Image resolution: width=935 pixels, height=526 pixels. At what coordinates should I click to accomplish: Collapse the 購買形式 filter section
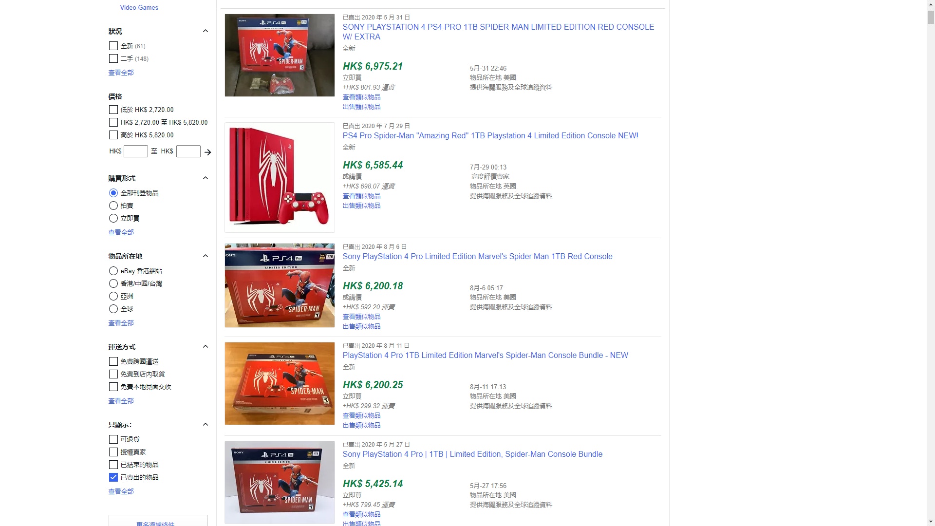[x=206, y=178]
